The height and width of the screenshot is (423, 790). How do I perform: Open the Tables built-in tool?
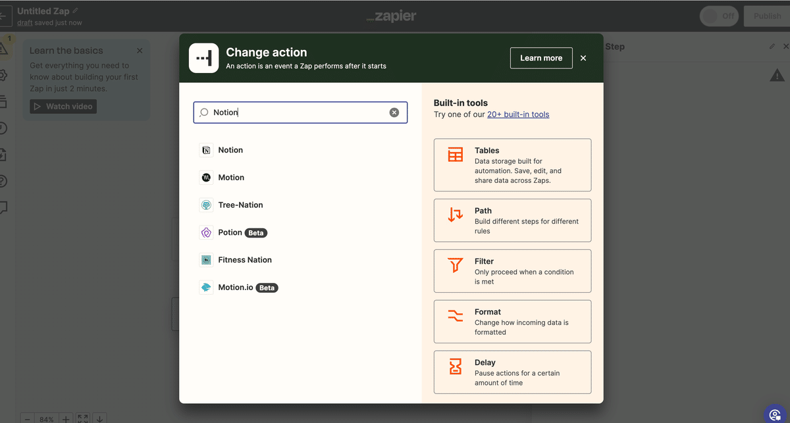[x=512, y=165]
